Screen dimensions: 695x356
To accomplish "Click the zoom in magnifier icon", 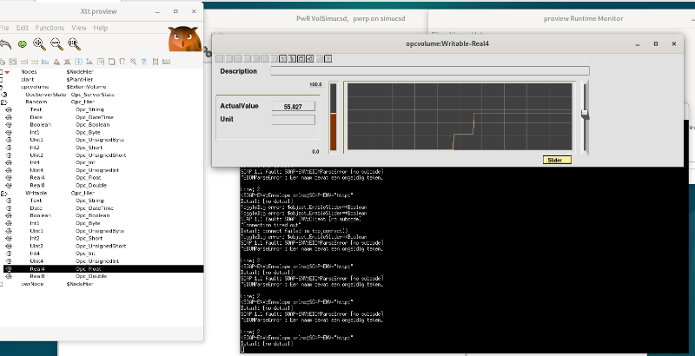I will (39, 43).
